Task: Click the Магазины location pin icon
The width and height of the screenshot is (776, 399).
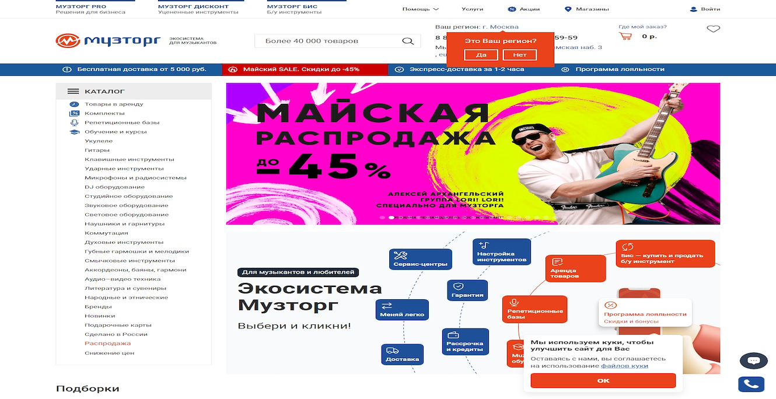Action: [568, 9]
